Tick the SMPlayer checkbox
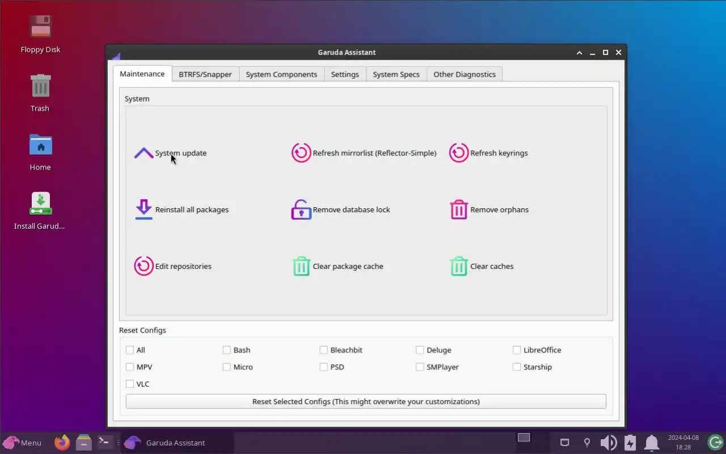The image size is (726, 454). (420, 367)
